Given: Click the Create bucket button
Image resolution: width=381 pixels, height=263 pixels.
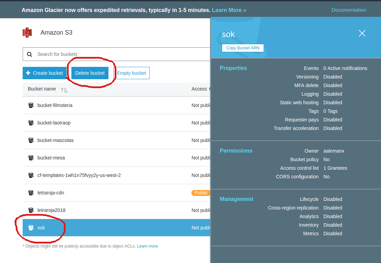Looking at the screenshot, I should click(x=44, y=73).
